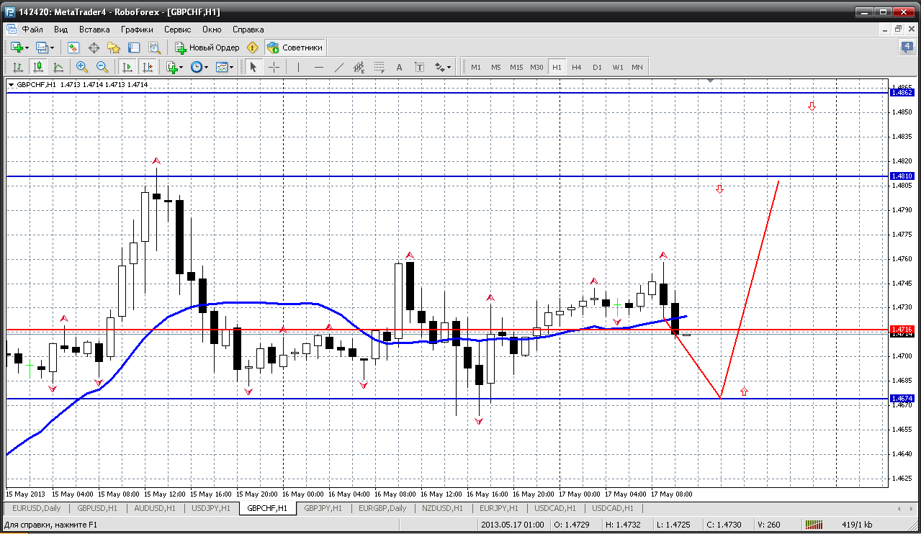The height and width of the screenshot is (534, 921).
Task: Expand the templates dropdown arrow
Action: pos(232,67)
